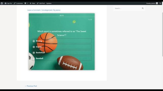Select the Basketball radio button

click(x=34, y=53)
